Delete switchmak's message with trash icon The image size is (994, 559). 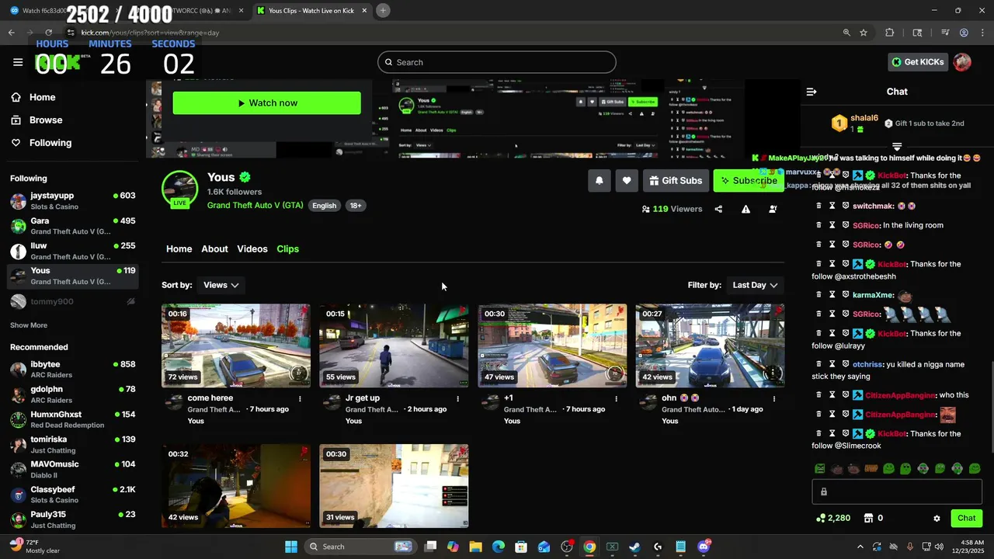point(818,206)
